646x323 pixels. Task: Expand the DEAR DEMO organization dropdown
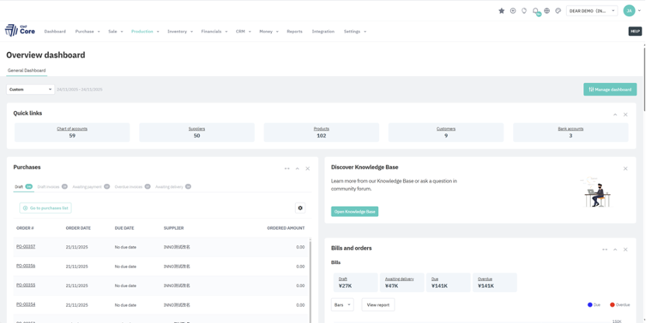point(592,11)
